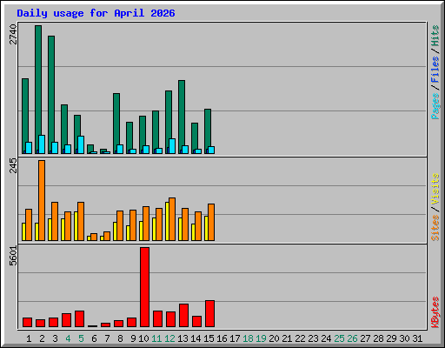The image size is (445, 348).
Task: Click green day label 26 on the x-axis
Action: (352, 338)
